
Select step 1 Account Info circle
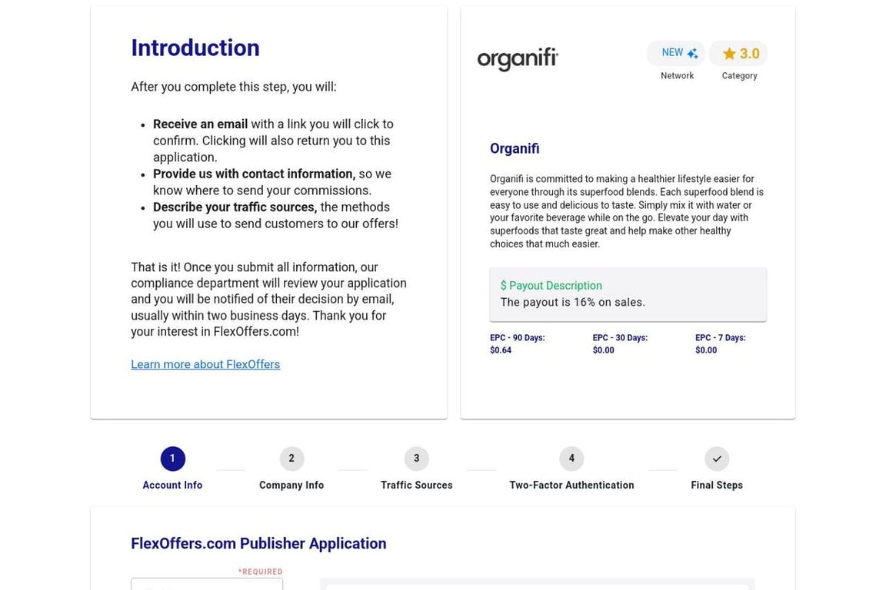click(x=172, y=459)
